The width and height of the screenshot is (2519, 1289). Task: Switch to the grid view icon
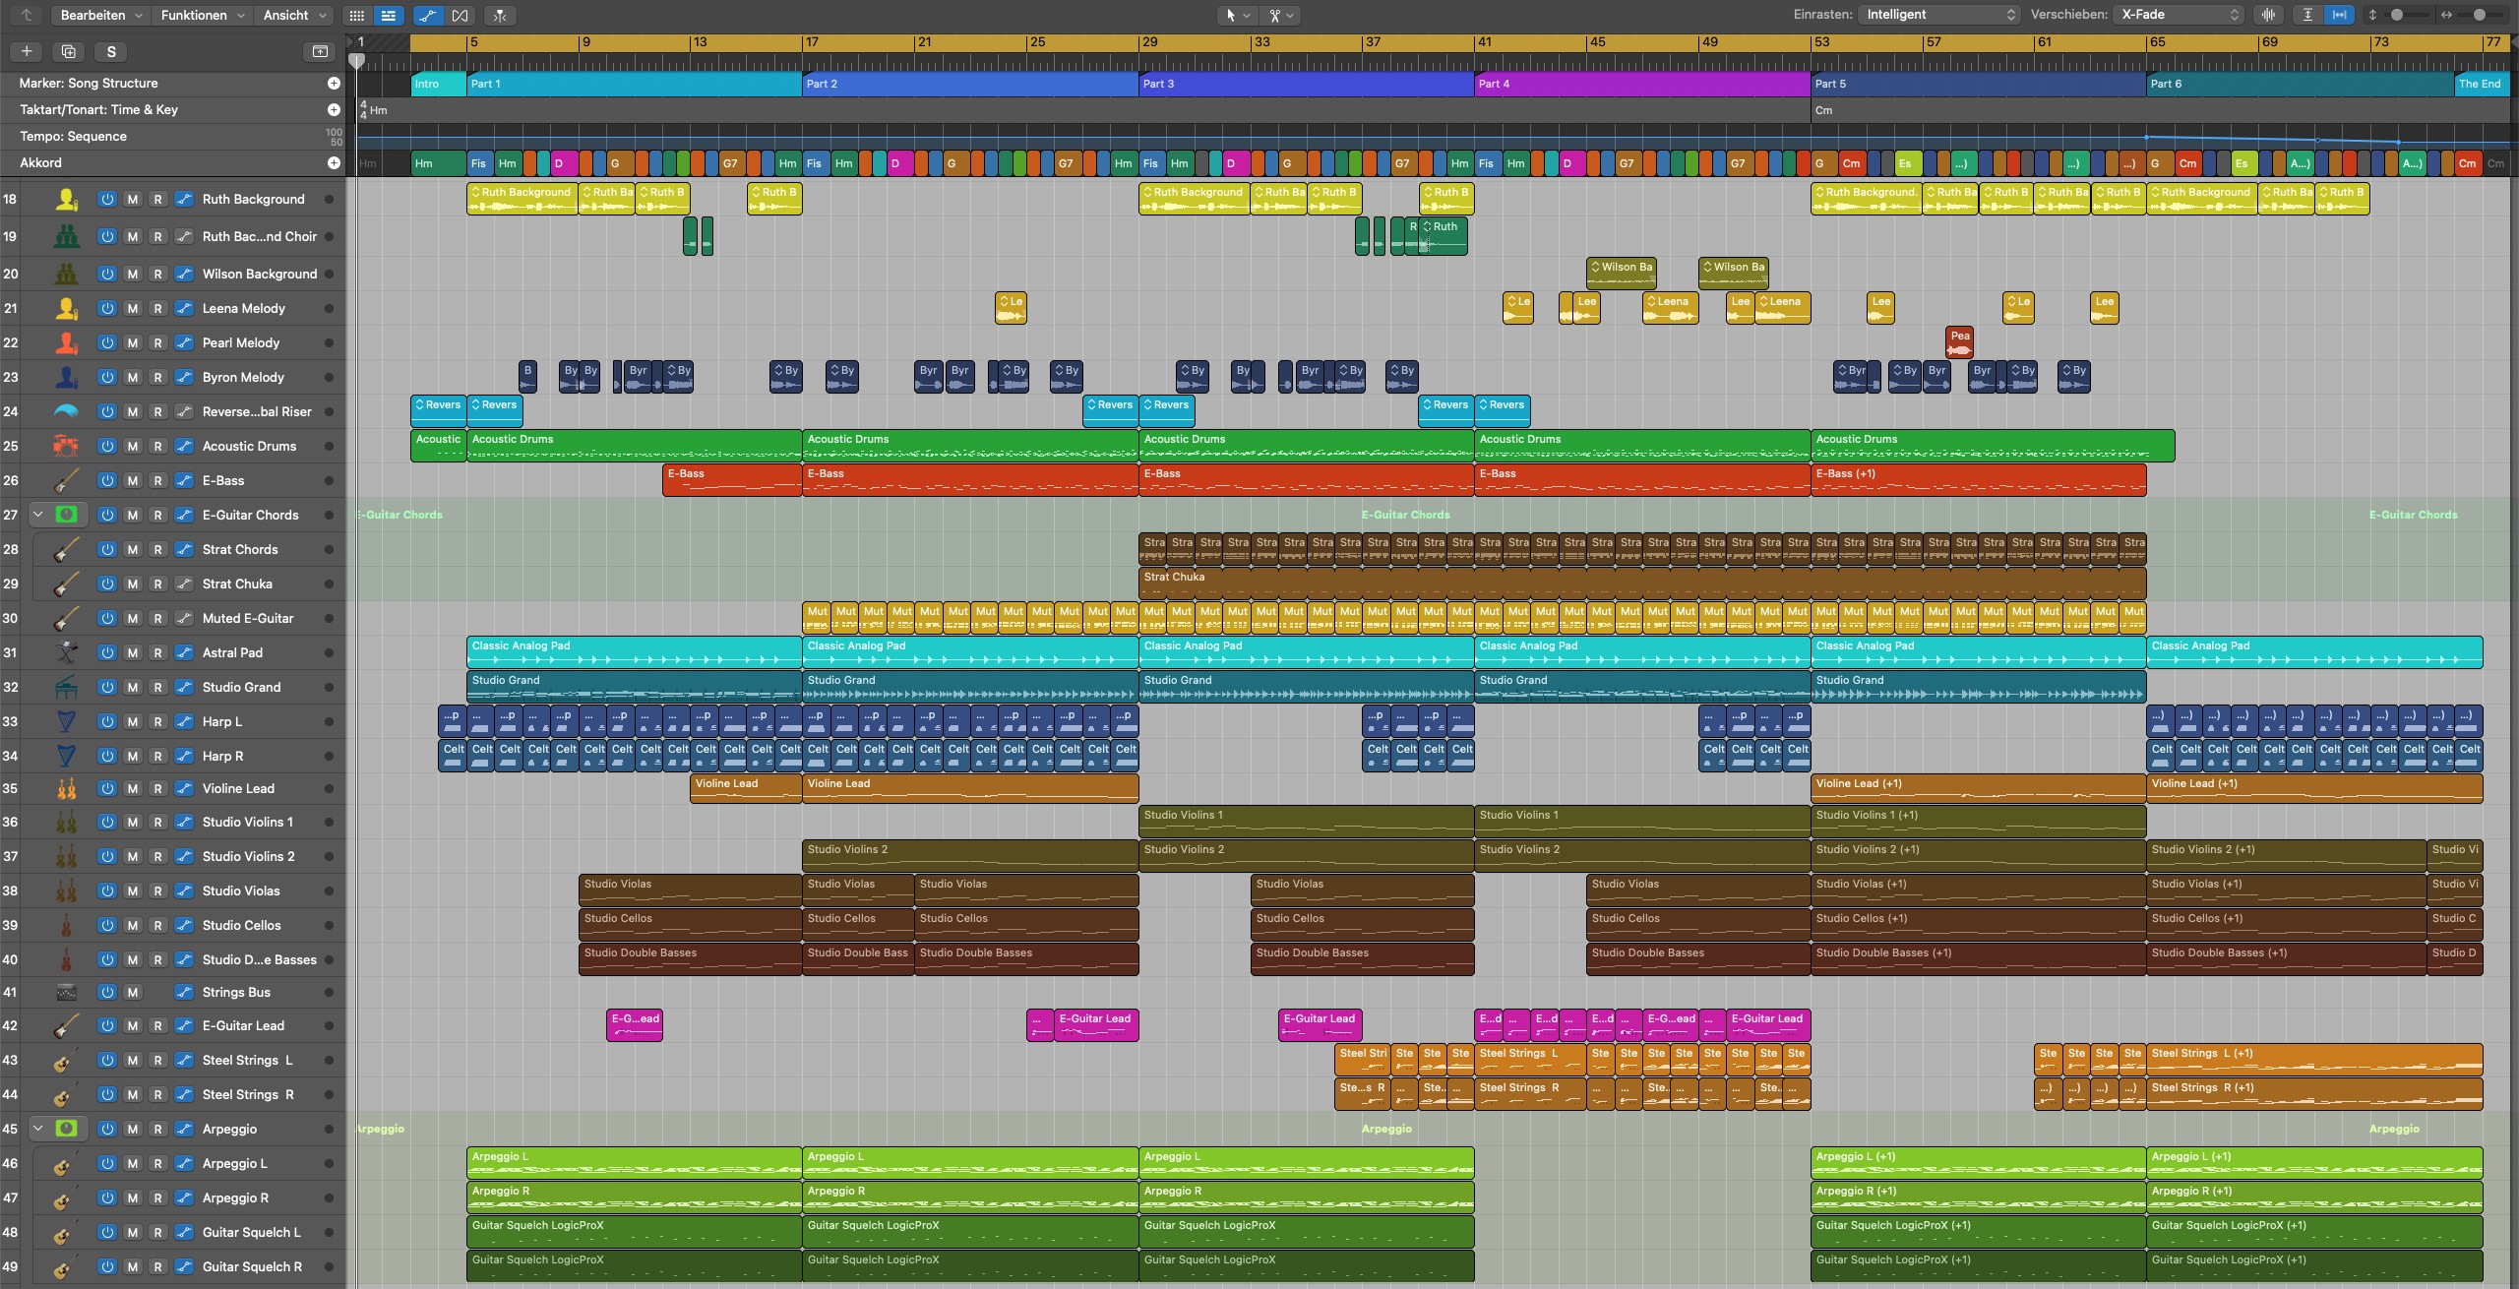click(357, 16)
